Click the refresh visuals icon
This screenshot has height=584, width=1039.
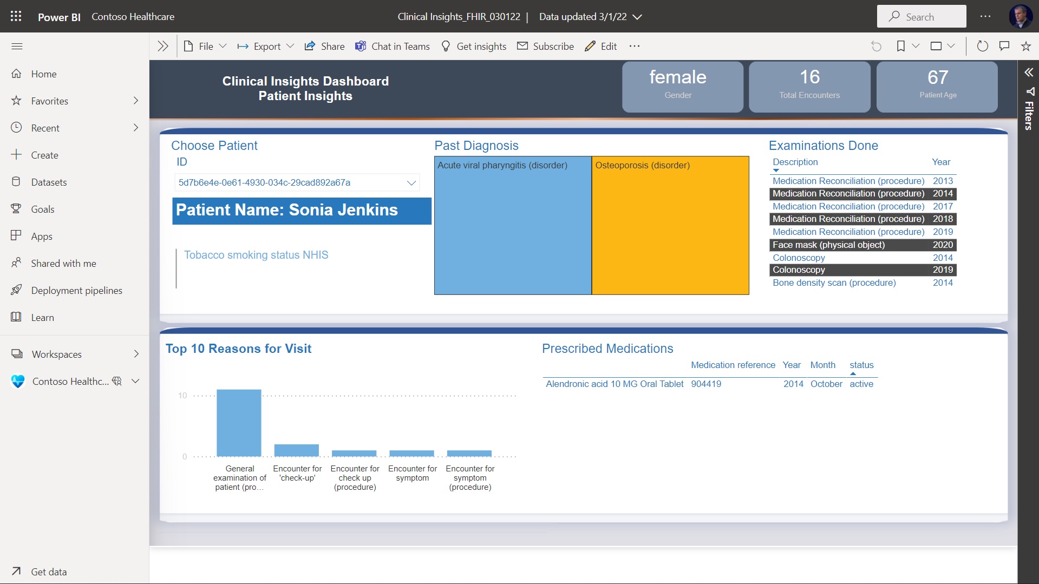(982, 46)
